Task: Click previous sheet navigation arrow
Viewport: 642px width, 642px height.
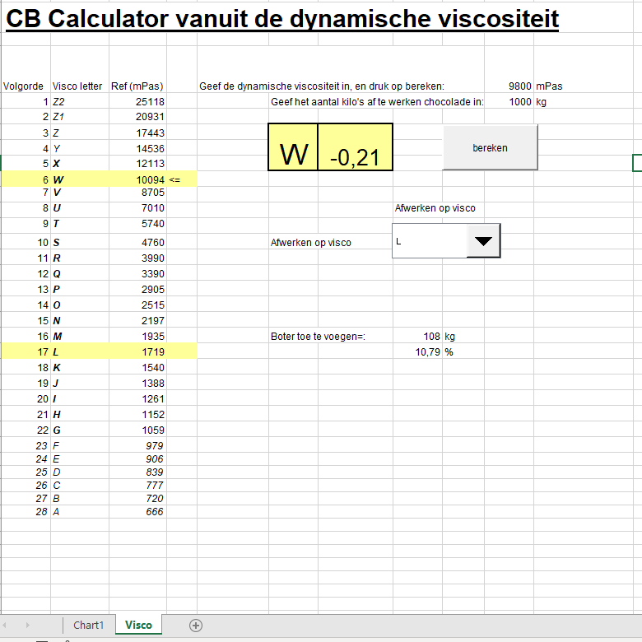Action: point(4,626)
